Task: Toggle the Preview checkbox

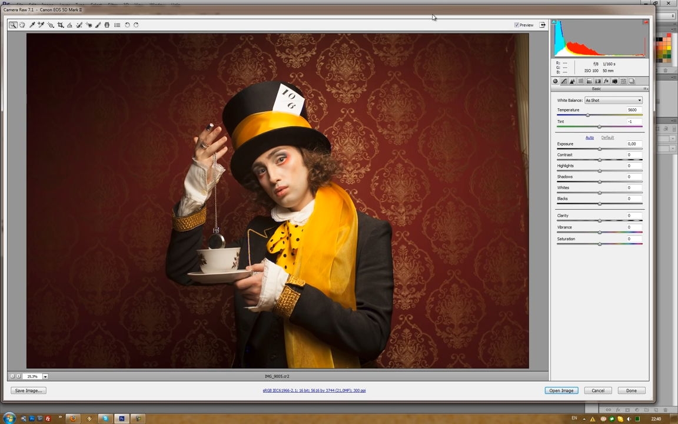Action: coord(516,25)
